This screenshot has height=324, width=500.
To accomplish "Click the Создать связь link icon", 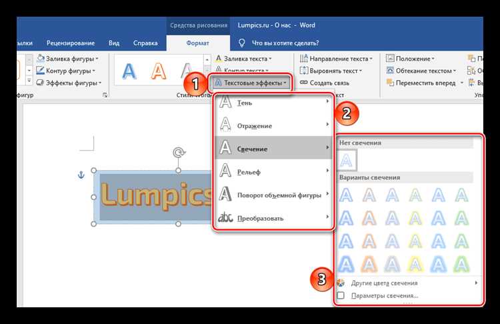I will (304, 83).
